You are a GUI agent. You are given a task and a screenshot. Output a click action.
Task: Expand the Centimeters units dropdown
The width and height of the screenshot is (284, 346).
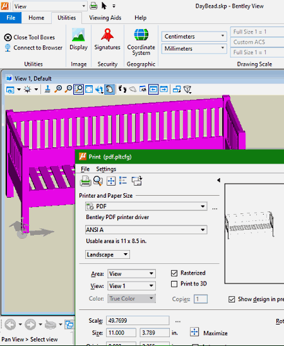click(194, 36)
